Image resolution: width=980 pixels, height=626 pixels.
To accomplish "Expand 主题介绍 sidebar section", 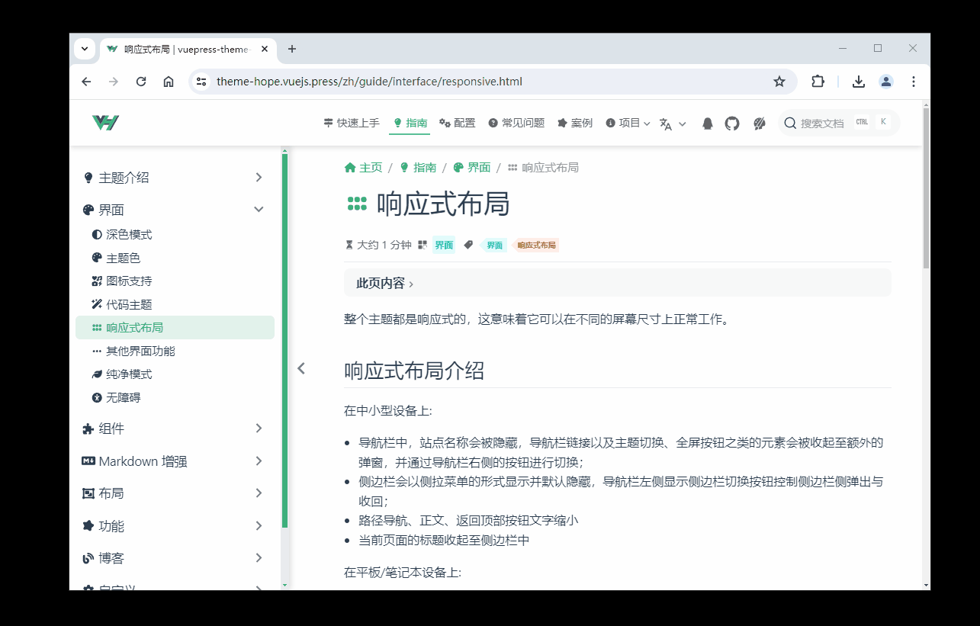I will (x=174, y=178).
